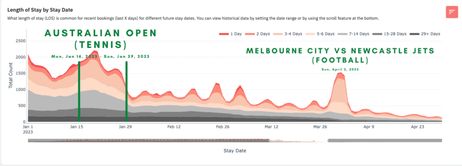Toggle the 15-28 Days legend series
Image resolution: width=462 pixels, height=166 pixels.
point(389,34)
